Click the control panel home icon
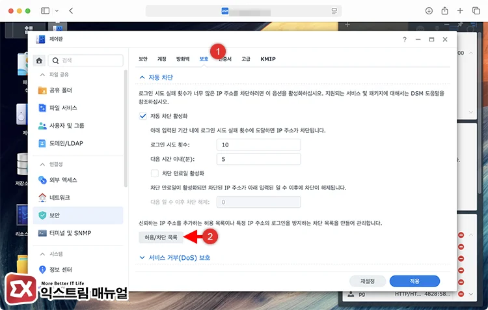The image size is (488, 310). [x=39, y=61]
